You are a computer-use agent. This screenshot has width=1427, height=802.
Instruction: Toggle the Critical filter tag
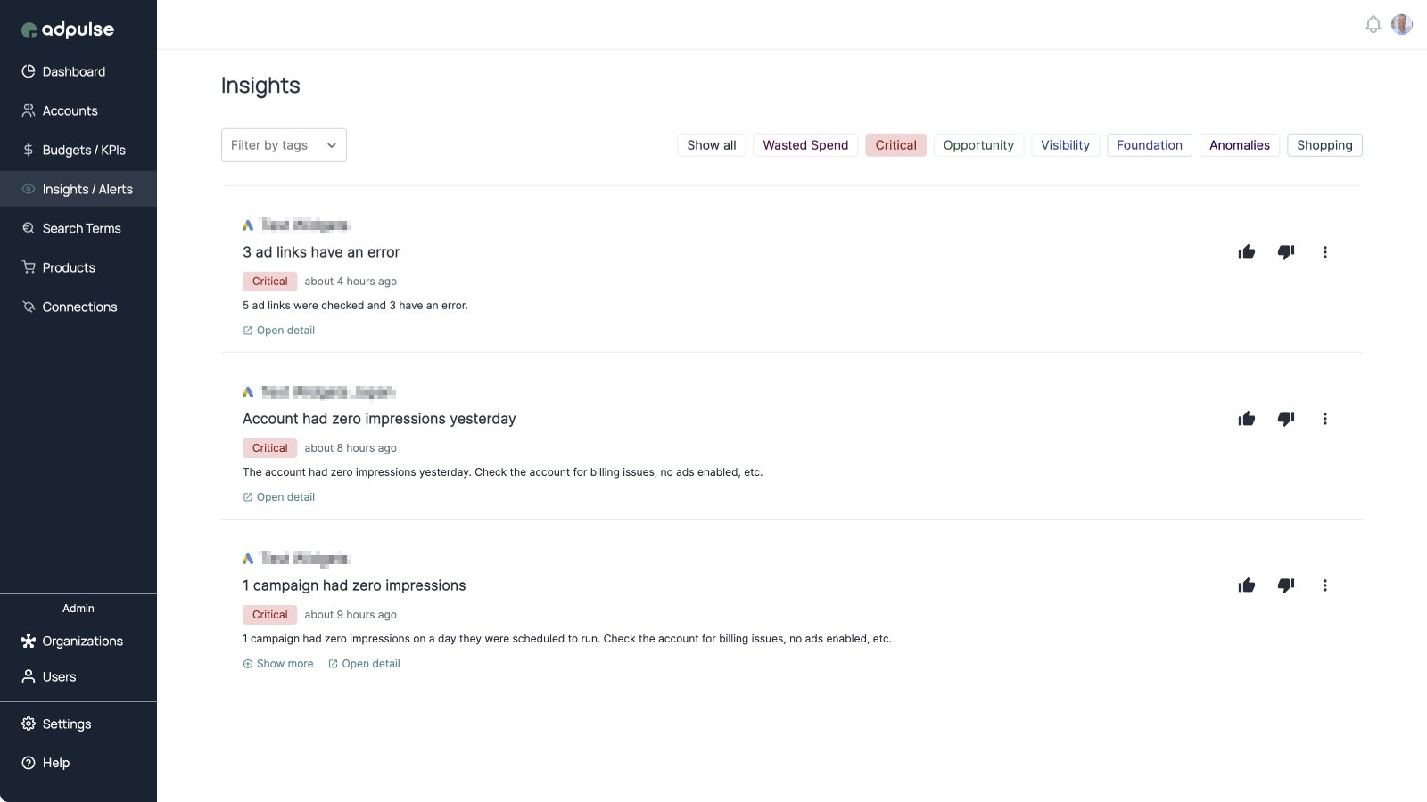[x=895, y=145]
